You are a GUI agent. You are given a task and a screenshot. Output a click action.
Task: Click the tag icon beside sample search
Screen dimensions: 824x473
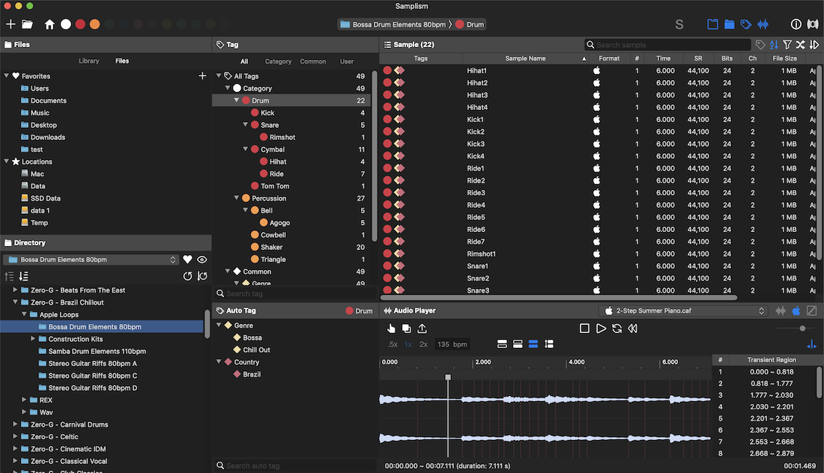tap(760, 45)
